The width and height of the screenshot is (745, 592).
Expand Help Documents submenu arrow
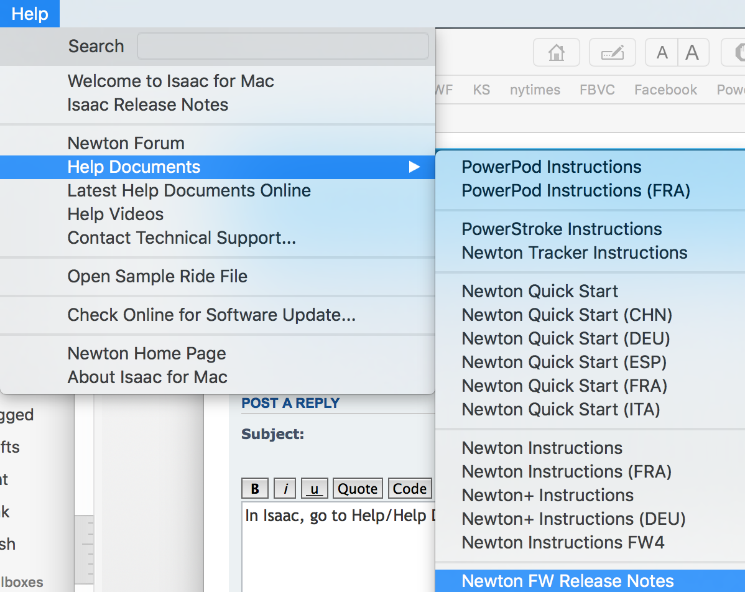point(414,167)
